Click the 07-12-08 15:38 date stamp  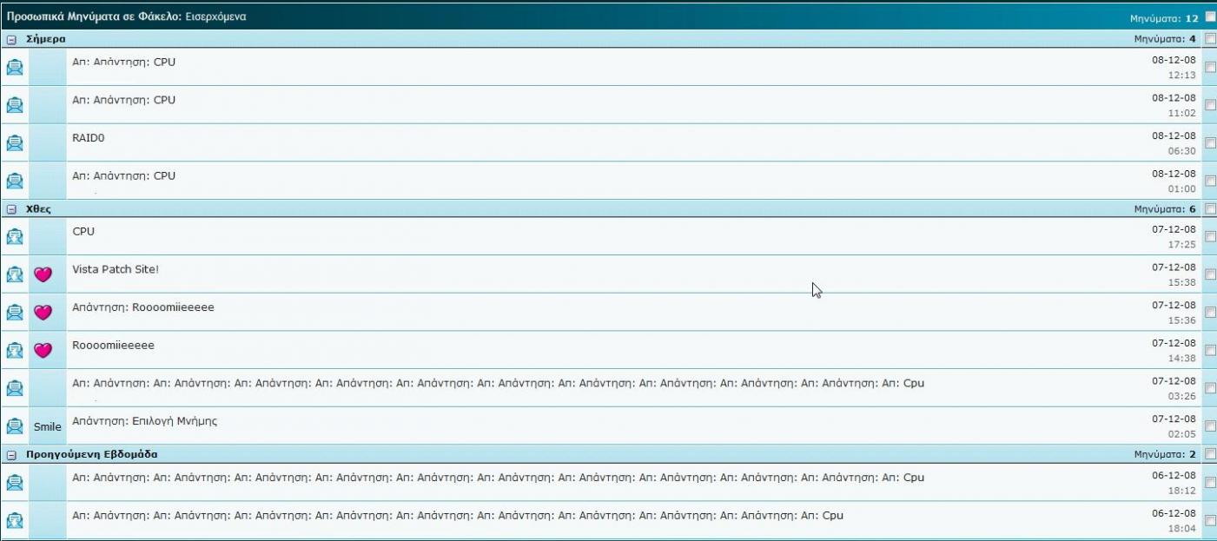(1174, 274)
